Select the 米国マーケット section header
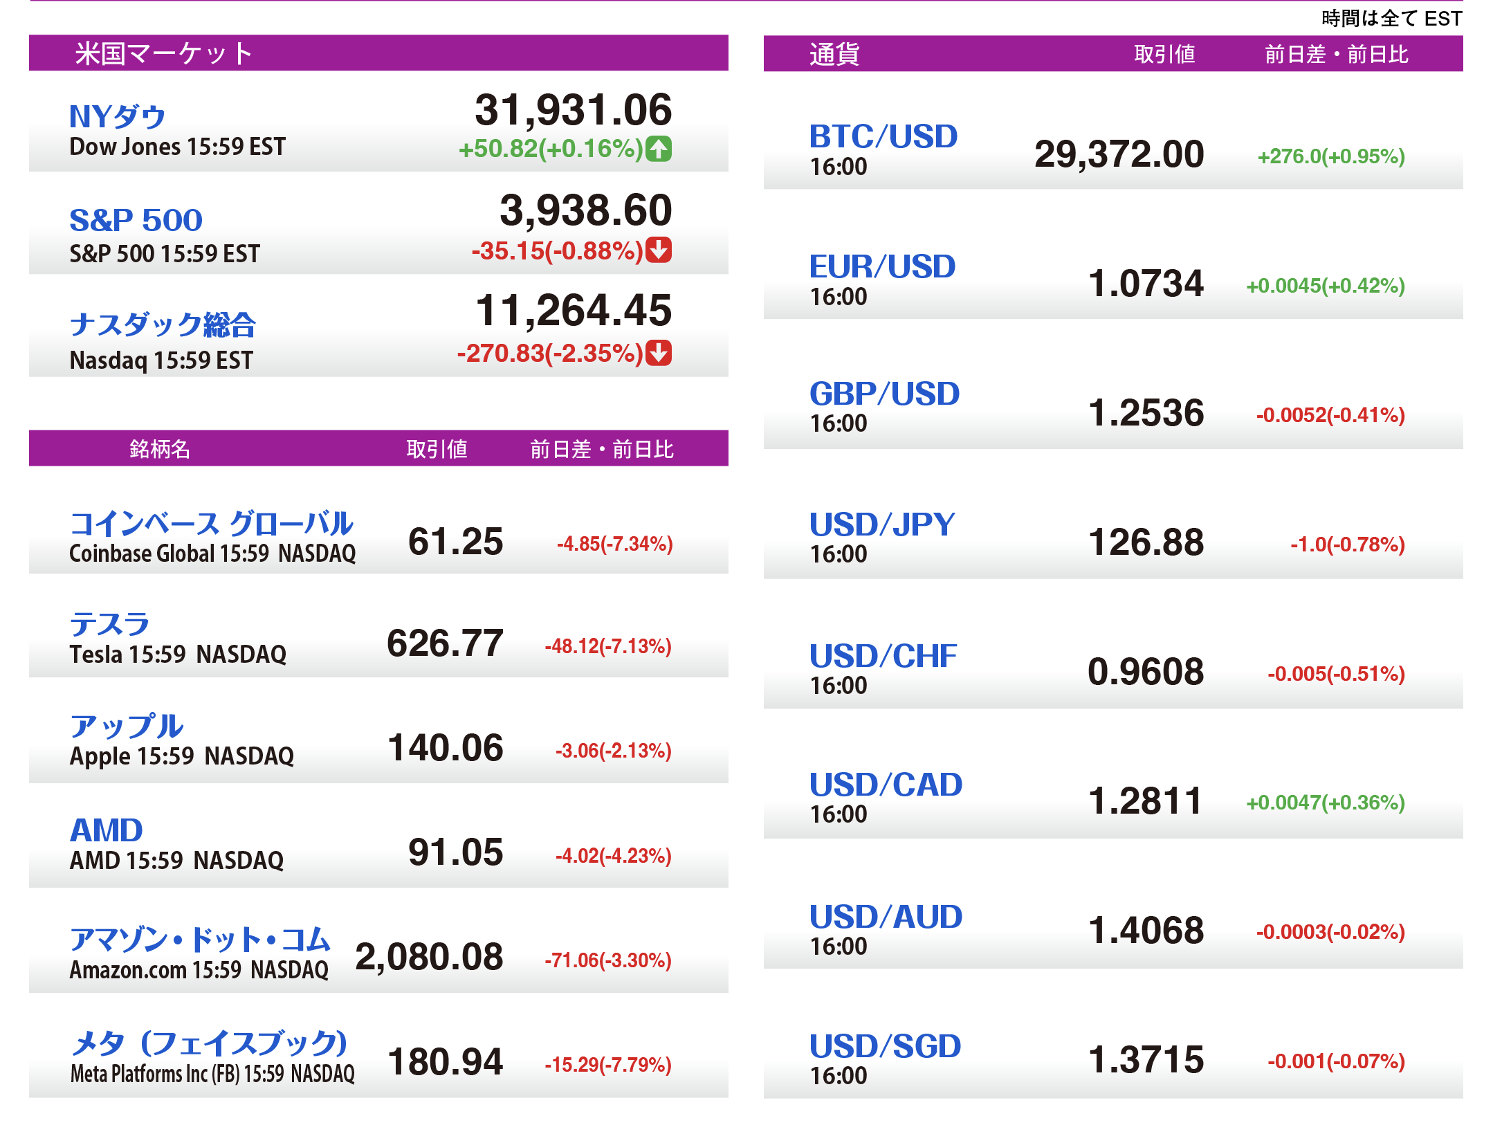Image resolution: width=1493 pixels, height=1125 pixels. pos(163,53)
